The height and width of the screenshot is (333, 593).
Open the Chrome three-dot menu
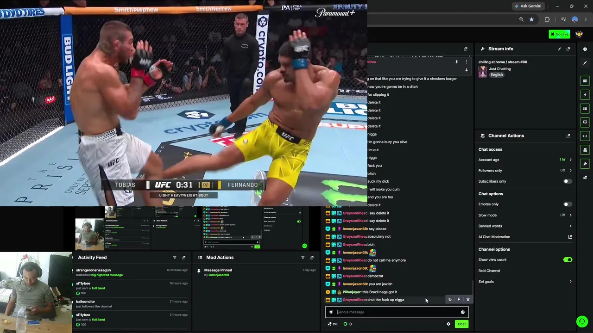(x=586, y=19)
